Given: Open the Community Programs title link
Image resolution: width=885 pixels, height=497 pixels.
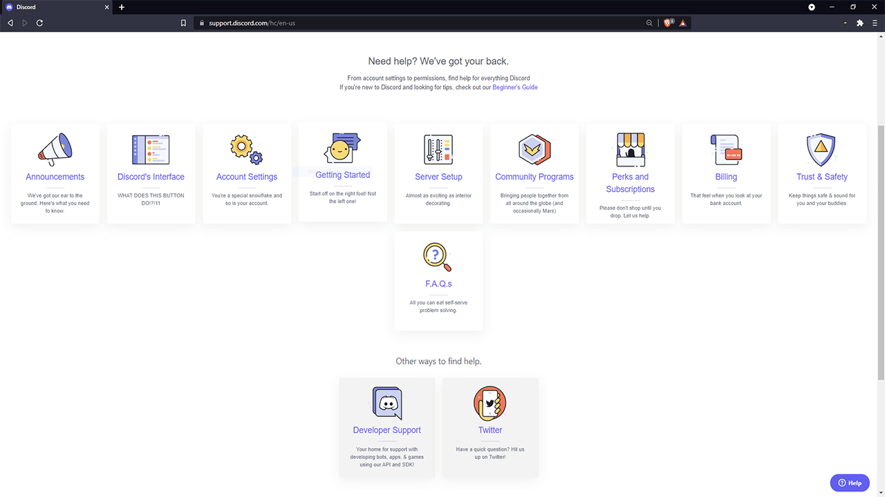Looking at the screenshot, I should pos(534,177).
